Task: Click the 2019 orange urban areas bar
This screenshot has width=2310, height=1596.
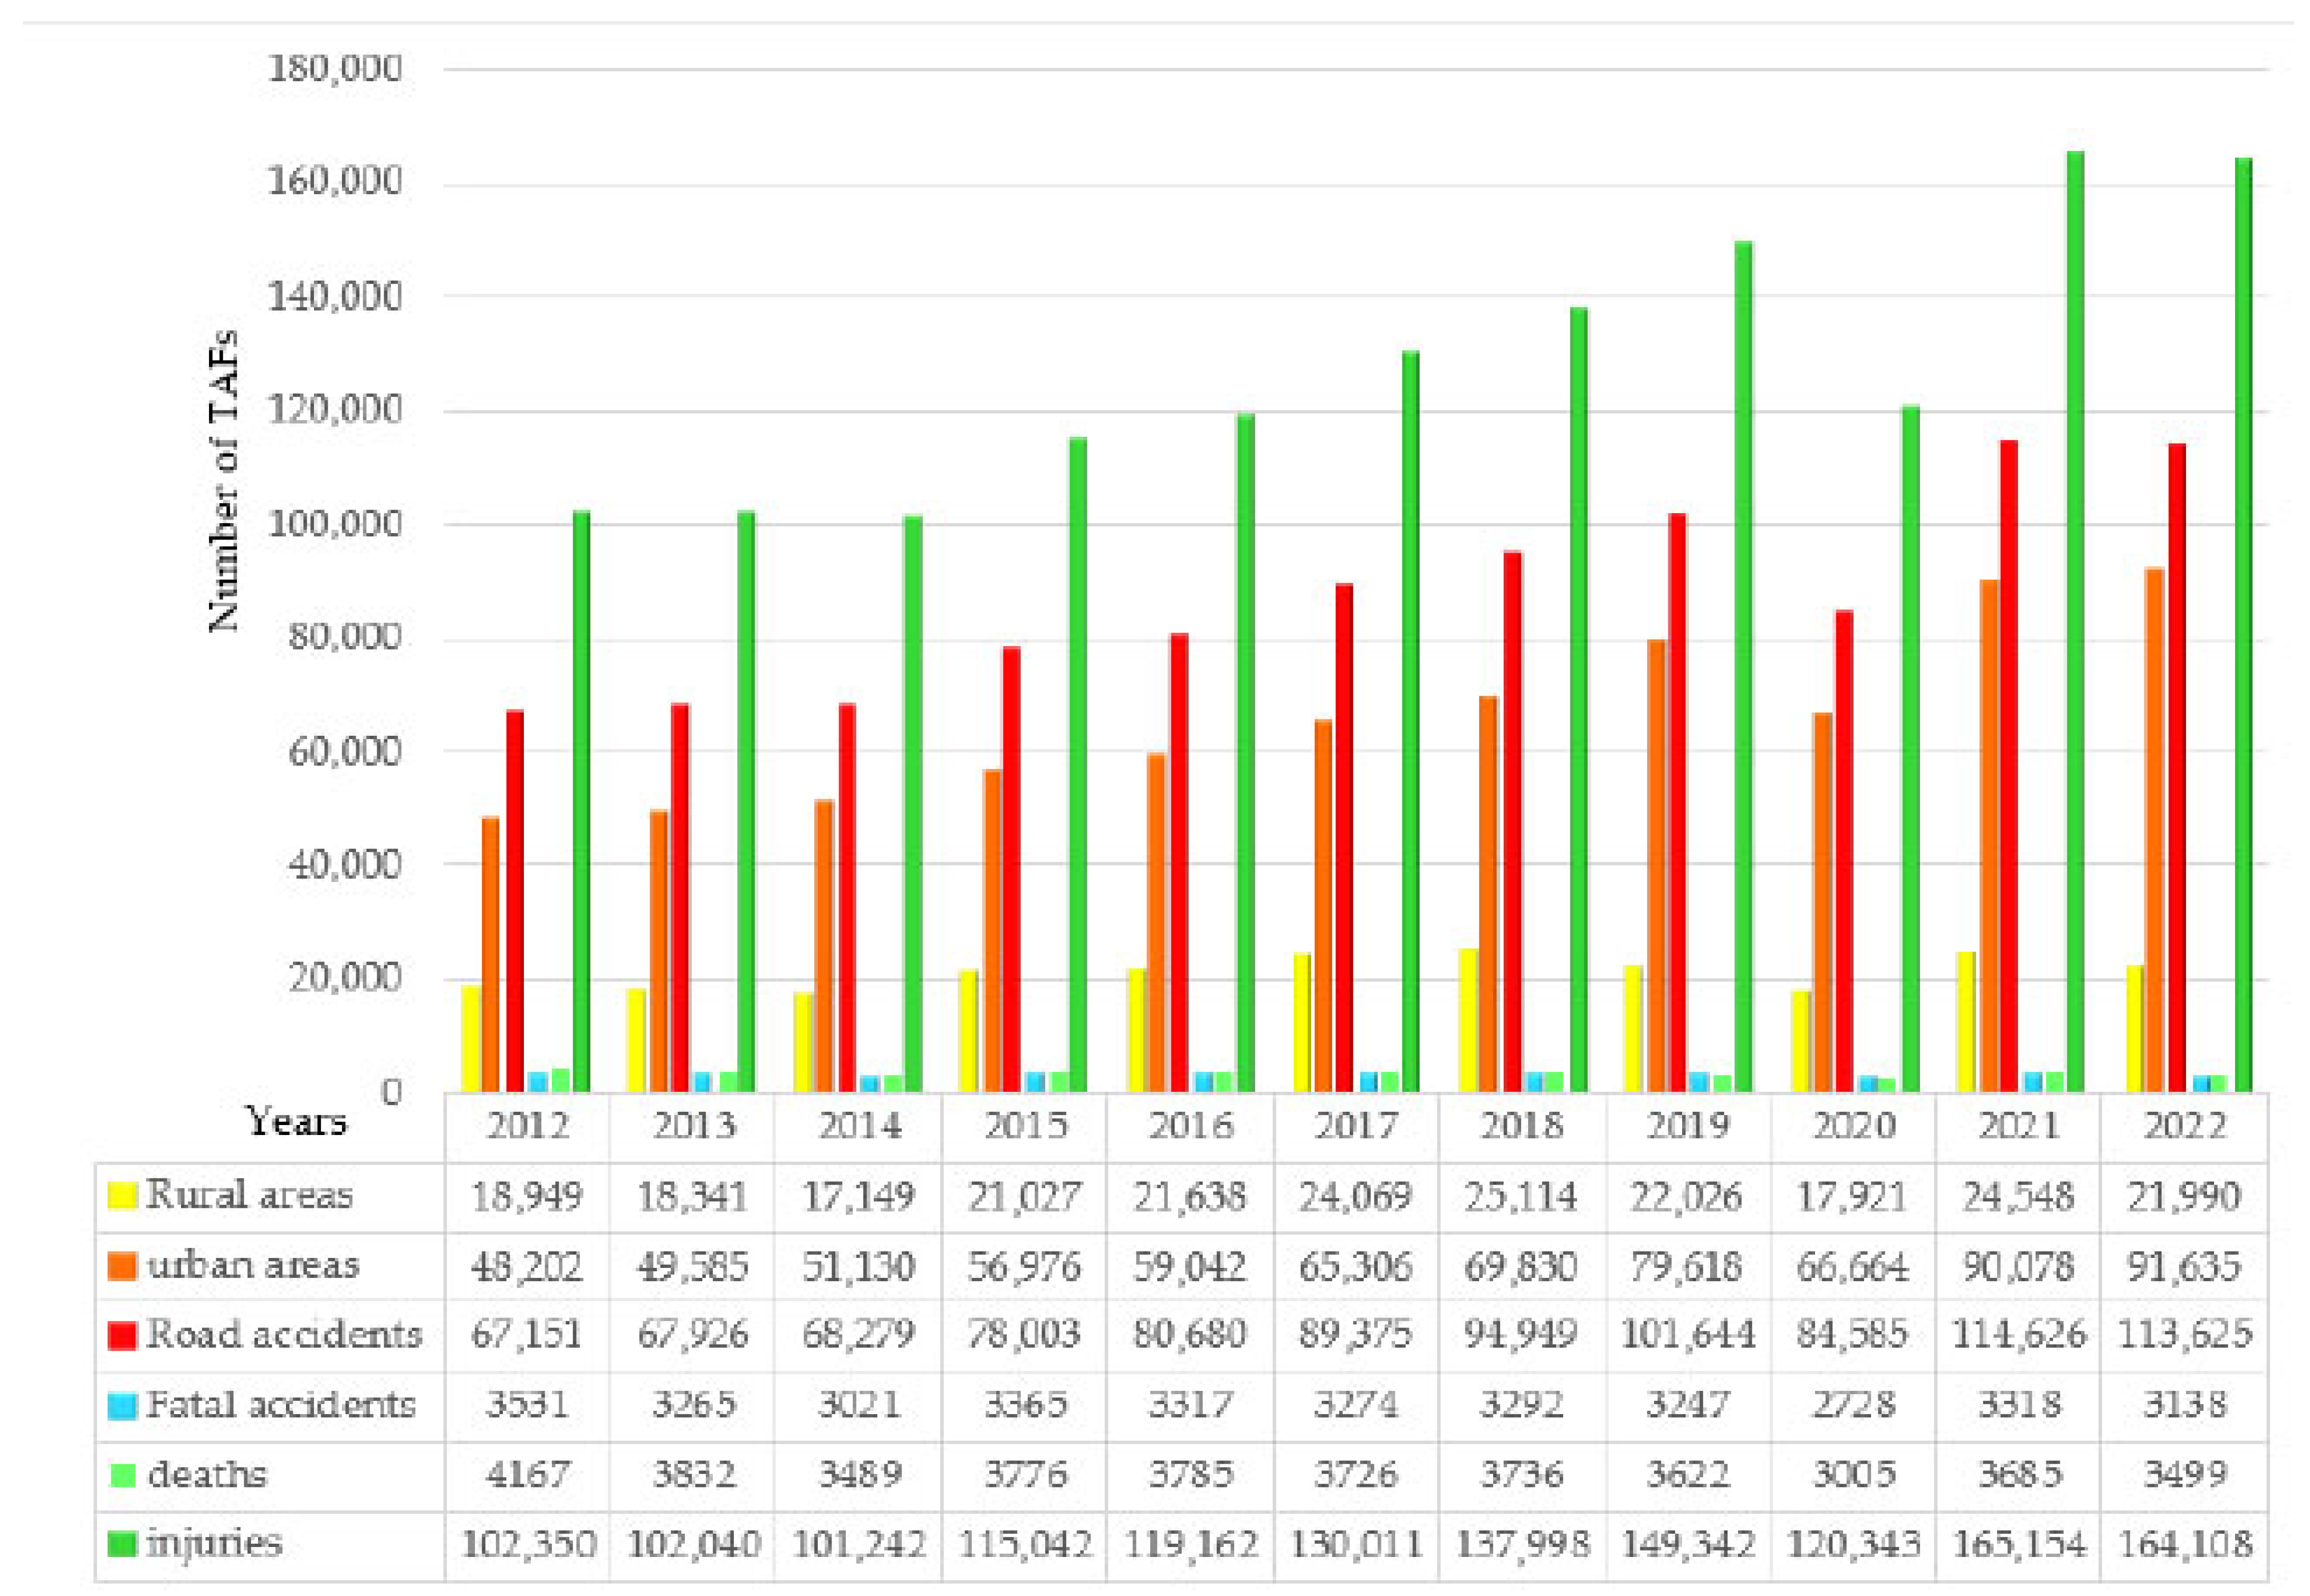Action: (x=1656, y=864)
